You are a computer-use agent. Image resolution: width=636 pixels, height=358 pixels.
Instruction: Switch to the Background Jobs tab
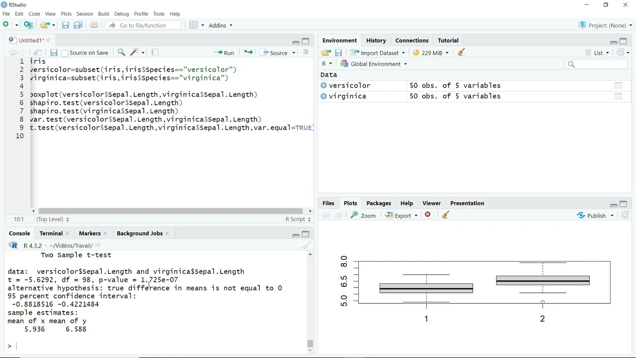coord(140,233)
